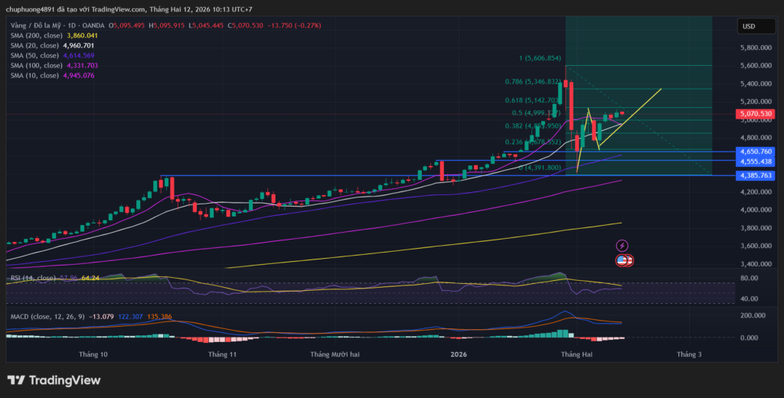Click the MACD (close, 12, 26, 9) label
Image resolution: width=784 pixels, height=398 pixels.
[47, 315]
